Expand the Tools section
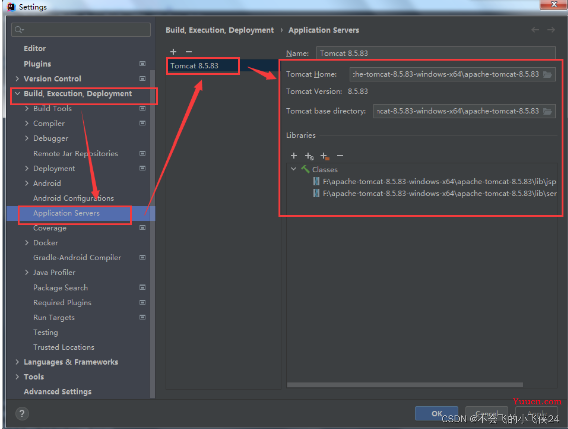This screenshot has height=429, width=568. (17, 377)
